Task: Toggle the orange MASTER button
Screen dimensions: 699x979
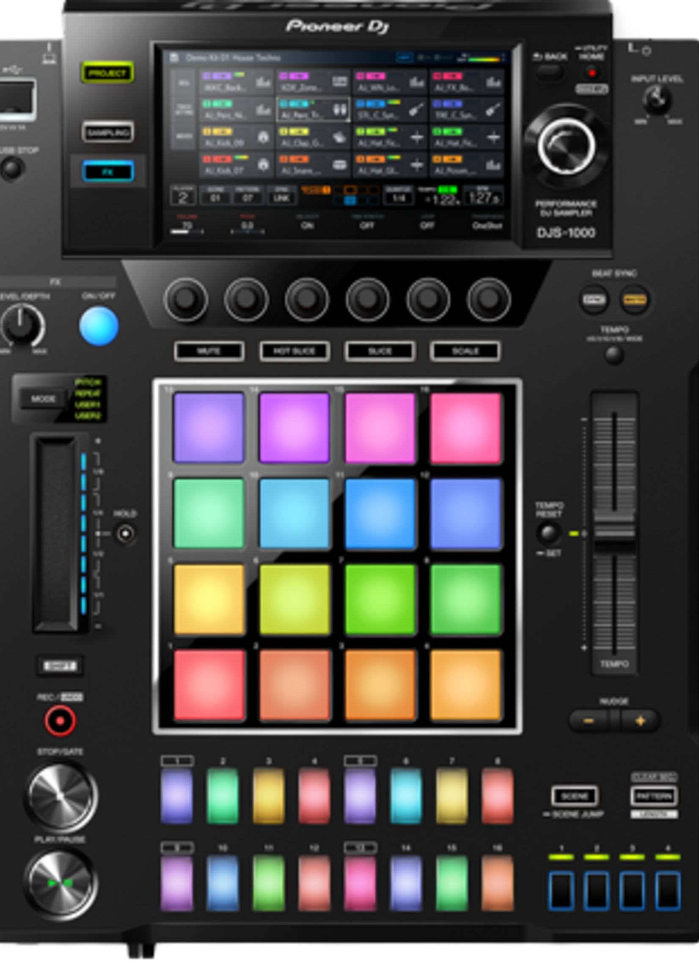Action: (x=635, y=300)
